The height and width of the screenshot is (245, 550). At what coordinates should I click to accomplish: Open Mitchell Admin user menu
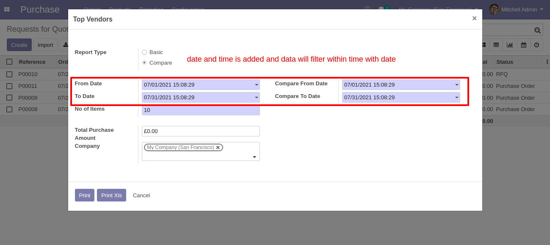[516, 9]
